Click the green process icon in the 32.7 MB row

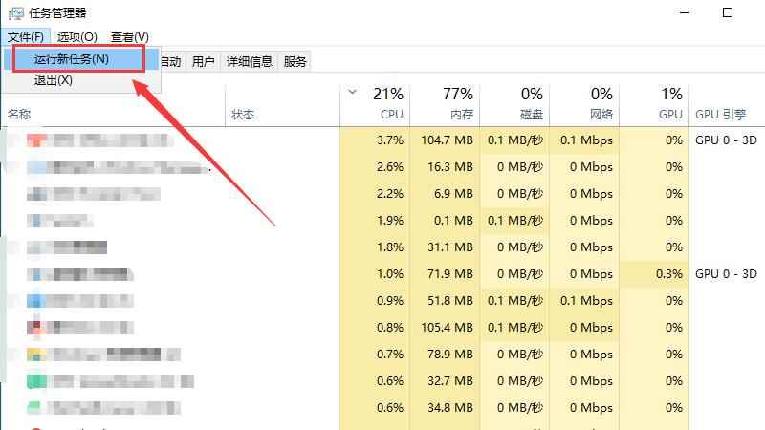tap(36, 381)
